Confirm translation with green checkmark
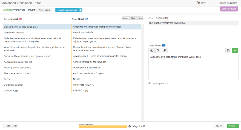This screenshot has height=130, width=241. (235, 51)
